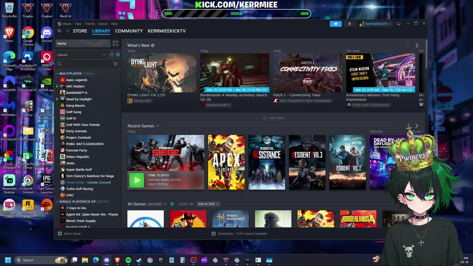This screenshot has height=266, width=473.
Task: Open the All Games shelf dropdown
Action: (165, 204)
